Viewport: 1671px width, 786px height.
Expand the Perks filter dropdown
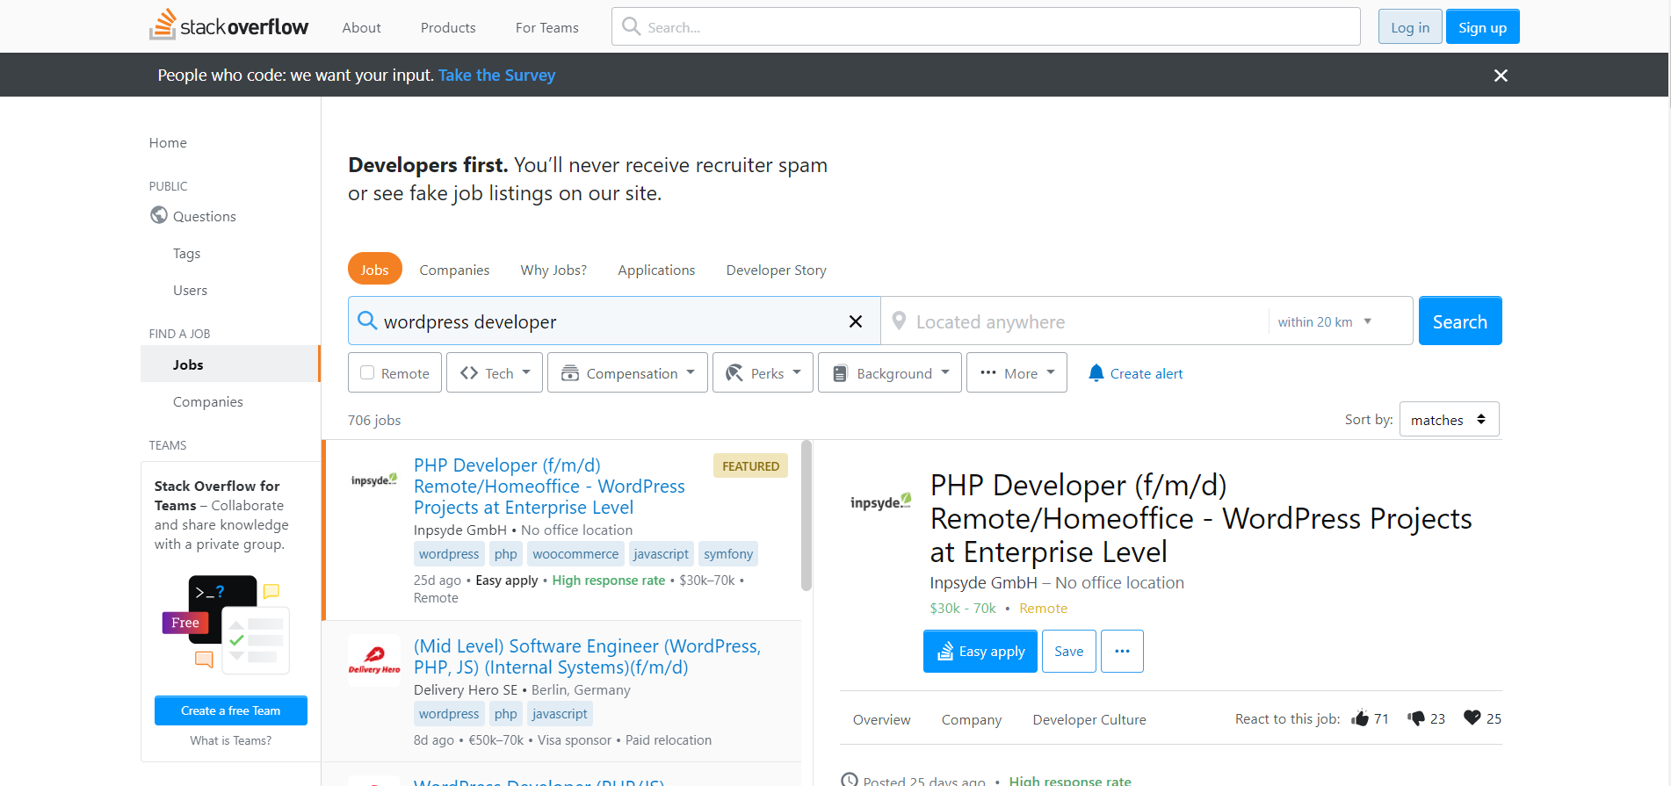pyautogui.click(x=763, y=373)
